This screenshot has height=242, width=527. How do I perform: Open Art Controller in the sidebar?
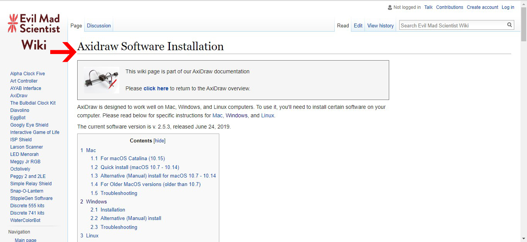[x=24, y=81]
